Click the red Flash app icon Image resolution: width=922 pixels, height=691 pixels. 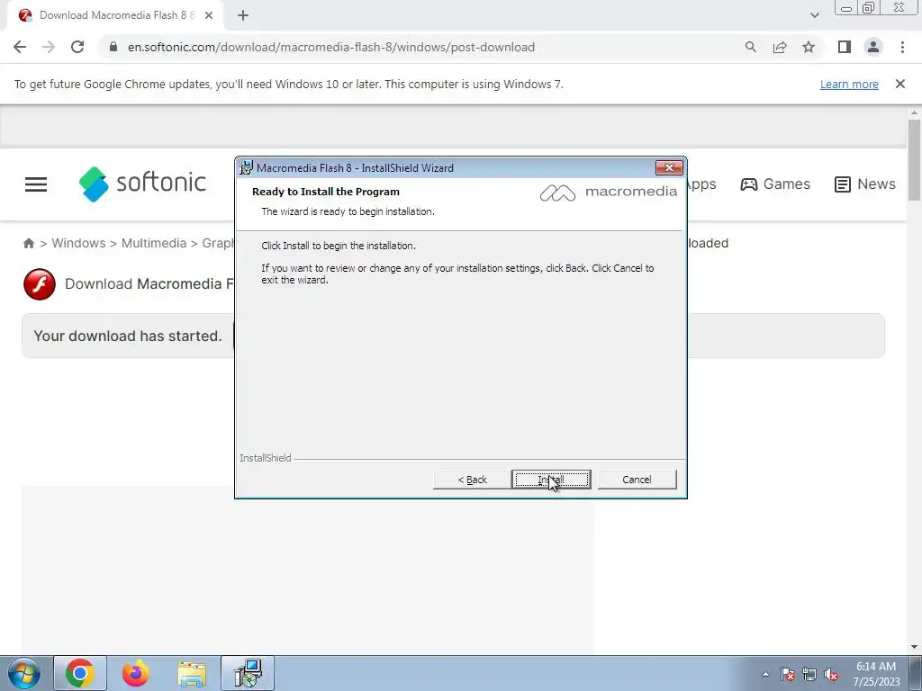(40, 284)
